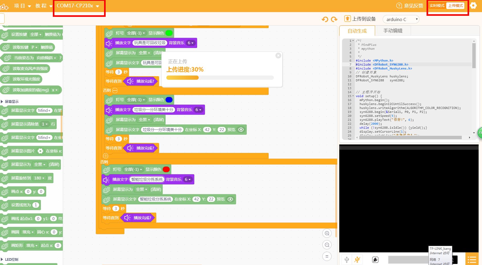This screenshot has height=265, width=482.
Task: Pick the blue color swatch on light block
Action: pos(169,100)
